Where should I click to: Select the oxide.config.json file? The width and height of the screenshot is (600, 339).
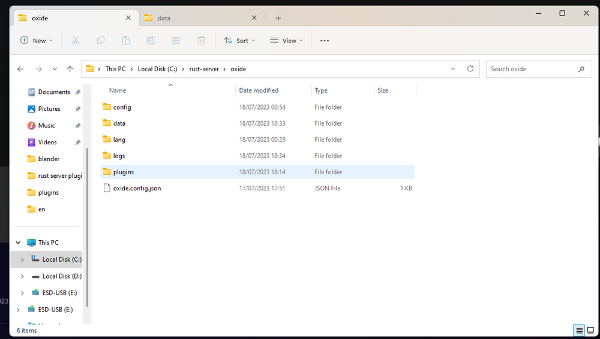(137, 188)
